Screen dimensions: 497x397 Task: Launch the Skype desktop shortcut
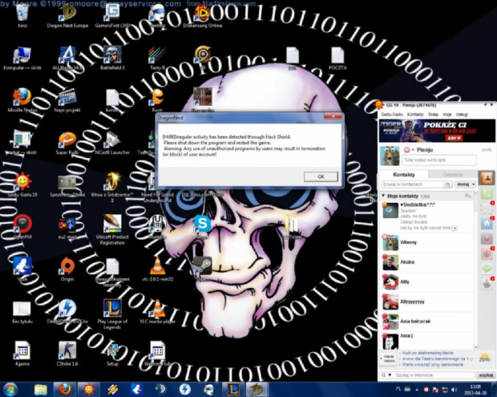pos(203,226)
